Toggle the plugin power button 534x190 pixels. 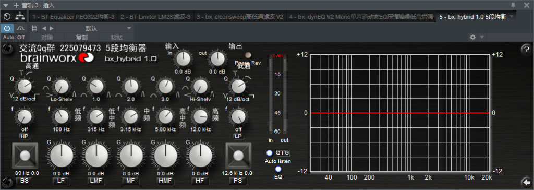(7, 28)
